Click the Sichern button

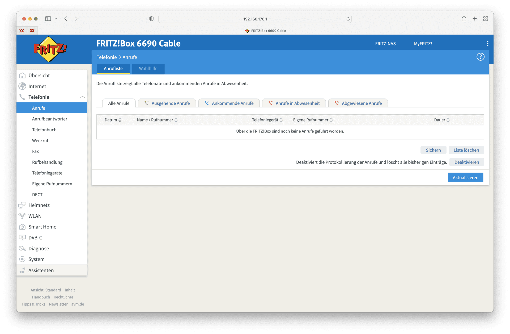(433, 150)
